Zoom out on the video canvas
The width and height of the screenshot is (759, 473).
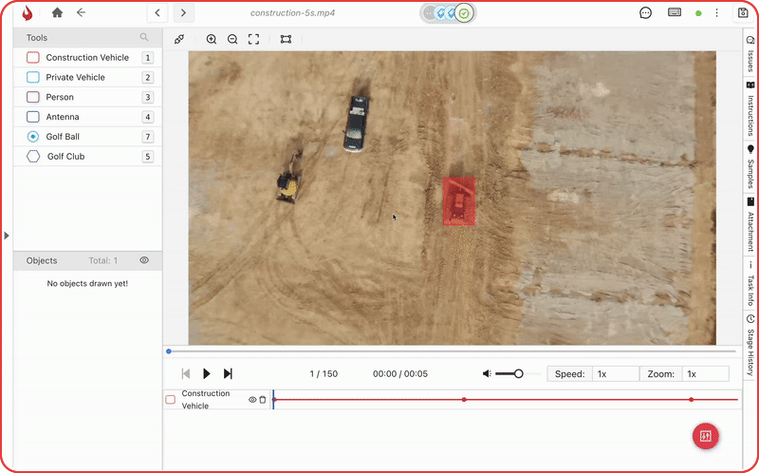(x=232, y=40)
